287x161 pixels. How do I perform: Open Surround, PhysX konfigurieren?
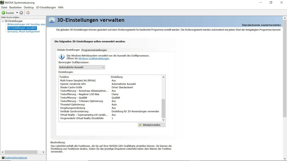[24, 31]
